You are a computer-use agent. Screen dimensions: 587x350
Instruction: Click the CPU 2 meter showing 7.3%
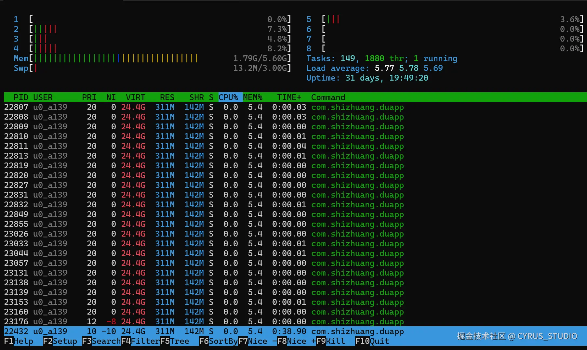click(153, 29)
